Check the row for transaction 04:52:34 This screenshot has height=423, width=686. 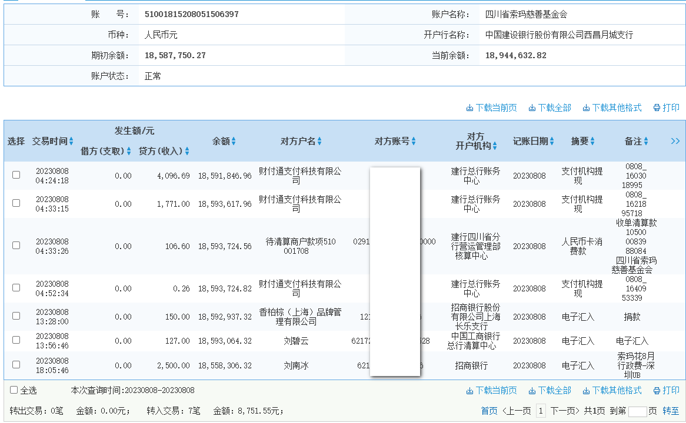click(16, 287)
